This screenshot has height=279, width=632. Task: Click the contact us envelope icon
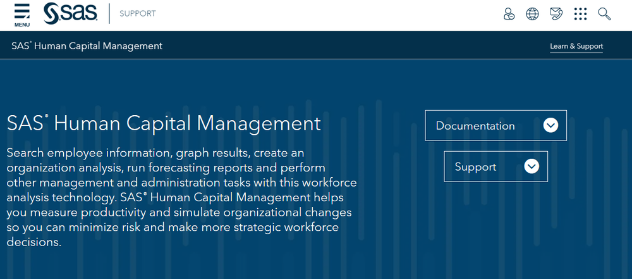556,14
